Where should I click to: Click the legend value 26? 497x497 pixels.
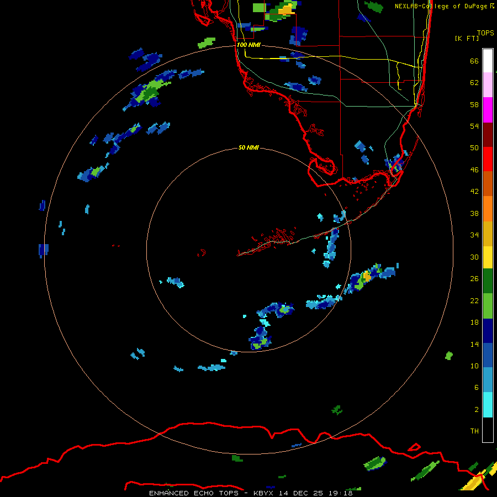coord(474,279)
